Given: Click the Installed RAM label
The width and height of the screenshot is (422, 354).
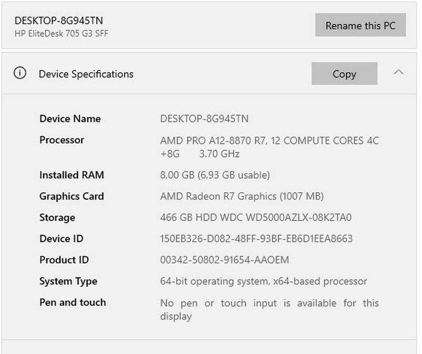Looking at the screenshot, I should (x=72, y=175).
